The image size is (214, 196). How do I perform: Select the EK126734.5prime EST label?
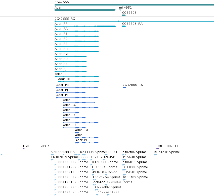[x=104, y=162]
